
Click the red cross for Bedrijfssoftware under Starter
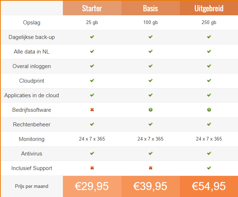click(x=92, y=110)
